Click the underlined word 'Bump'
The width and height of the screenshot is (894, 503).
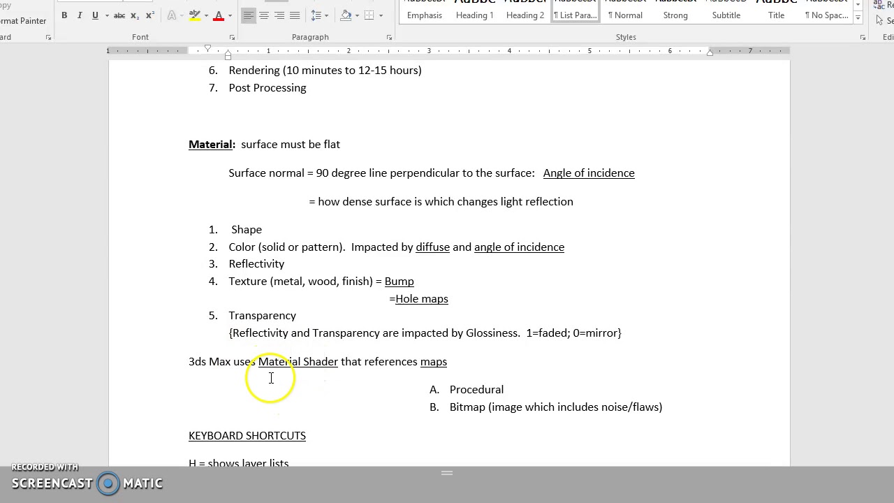pos(400,282)
